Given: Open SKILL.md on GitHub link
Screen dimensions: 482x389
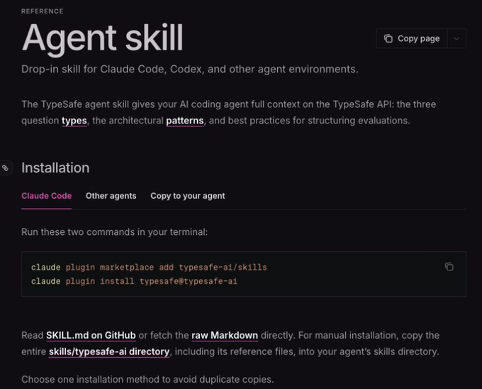Looking at the screenshot, I should point(91,335).
